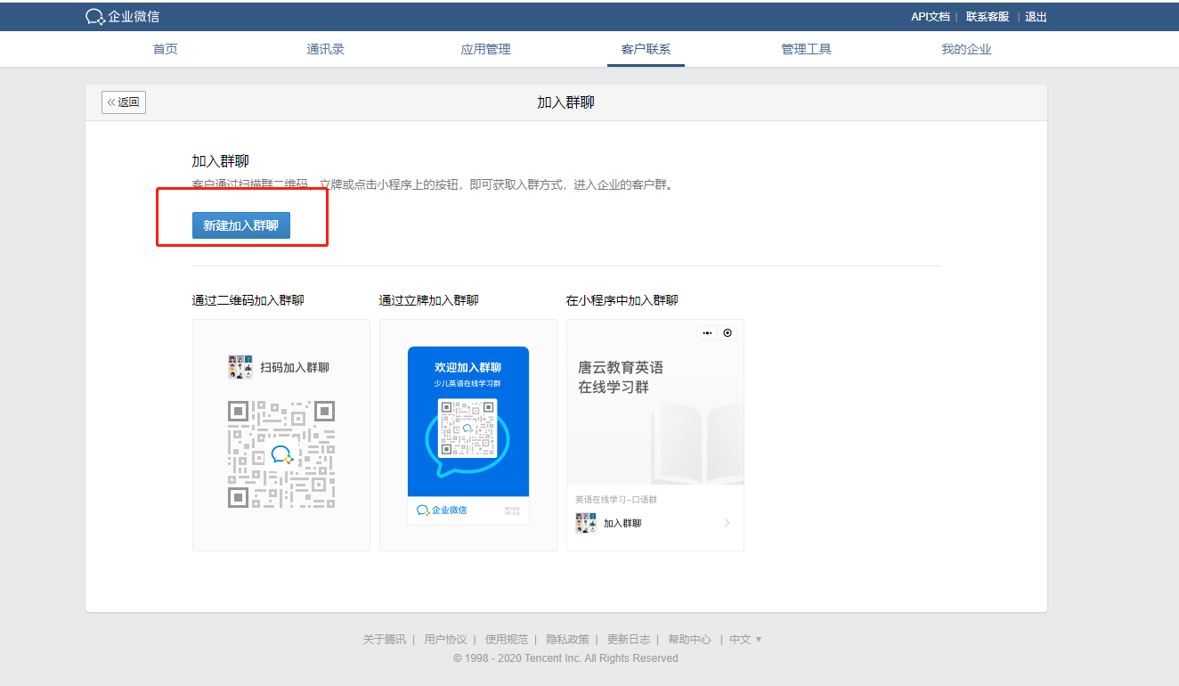Screen dimensions: 1179x686
Task: Open the 隐私政策 footer link
Action: click(567, 640)
